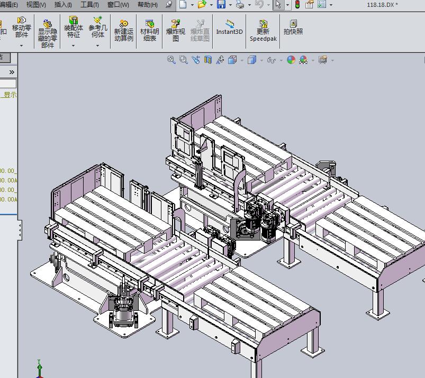Open the file properties icon
The height and width of the screenshot is (378, 425).
click(x=309, y=4)
